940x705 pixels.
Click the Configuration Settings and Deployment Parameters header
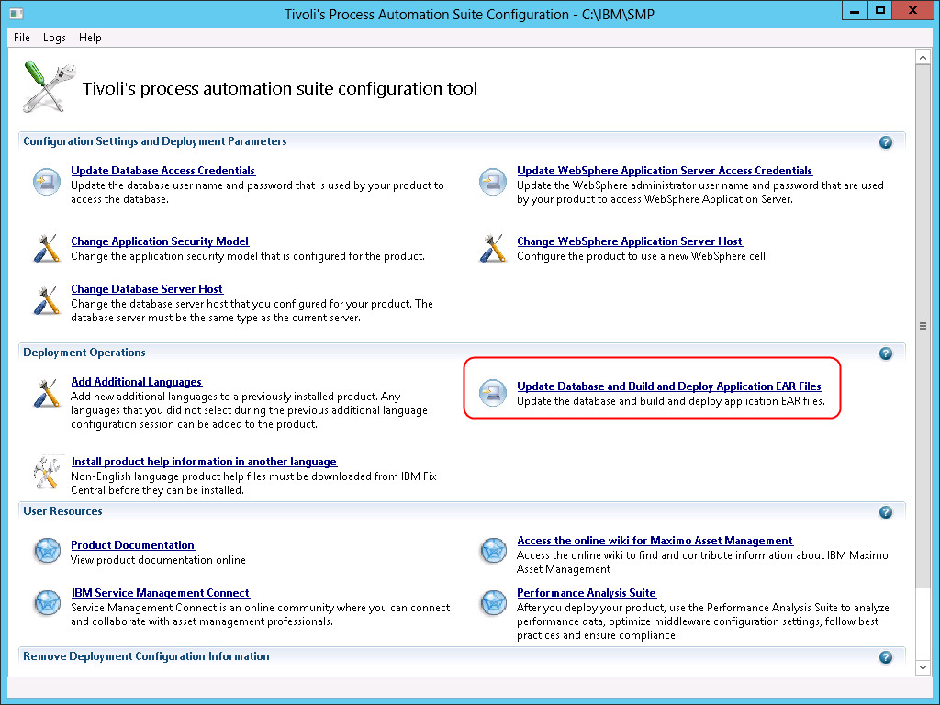[x=154, y=141]
